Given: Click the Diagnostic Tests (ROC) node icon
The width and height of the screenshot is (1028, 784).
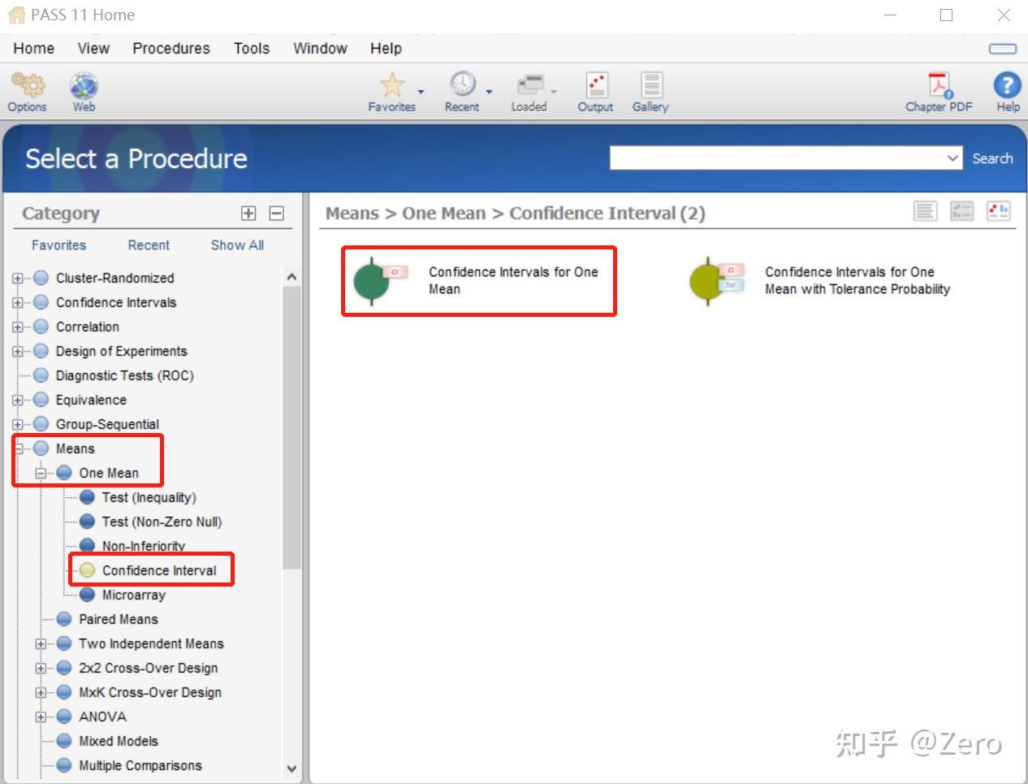Looking at the screenshot, I should 41,375.
